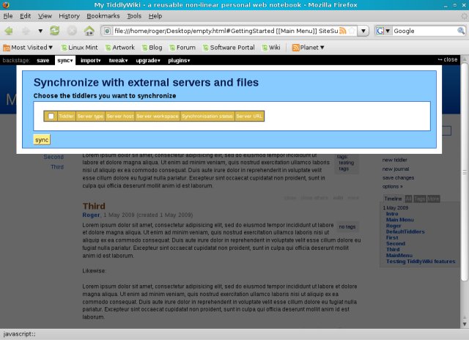Expand the Most Visited bookmarks folder
Image resolution: width=469 pixels, height=340 pixels.
(28, 48)
